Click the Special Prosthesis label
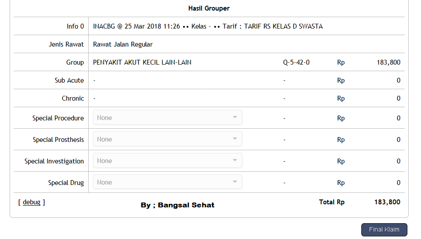The width and height of the screenshot is (421, 239). pyautogui.click(x=58, y=140)
